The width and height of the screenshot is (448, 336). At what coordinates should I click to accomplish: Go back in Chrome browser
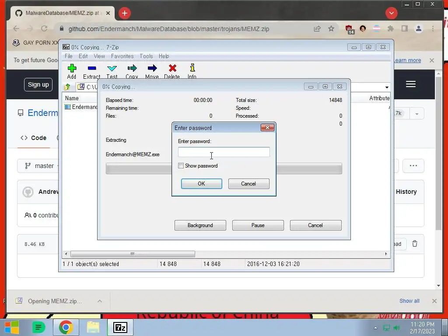pyautogui.click(x=16, y=28)
